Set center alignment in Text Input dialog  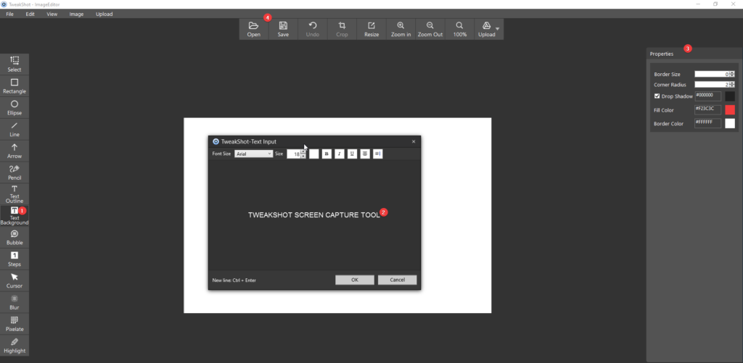(x=365, y=154)
